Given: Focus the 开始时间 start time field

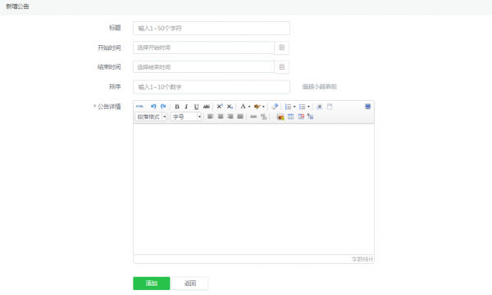Looking at the screenshot, I should pyautogui.click(x=203, y=48).
